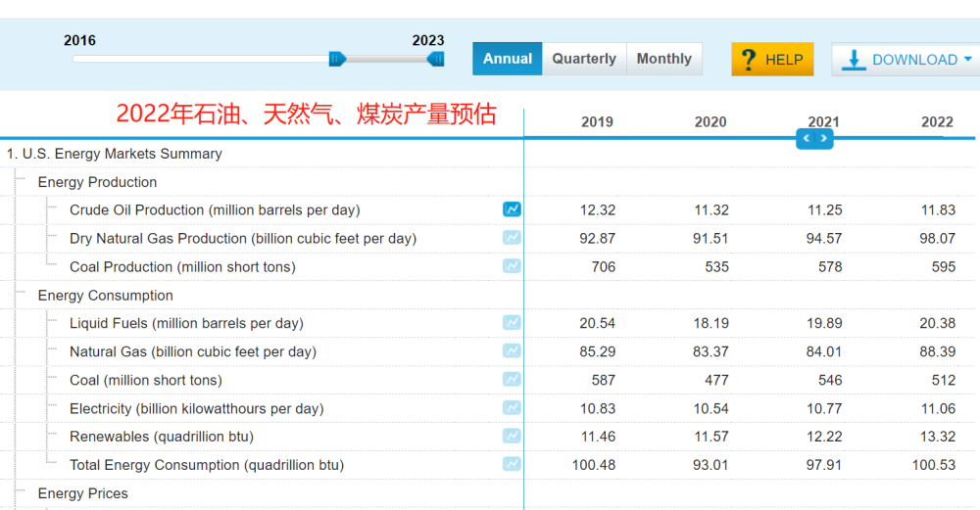Click the right handle of year slider at 2023
The width and height of the screenshot is (980, 510).
(x=436, y=59)
